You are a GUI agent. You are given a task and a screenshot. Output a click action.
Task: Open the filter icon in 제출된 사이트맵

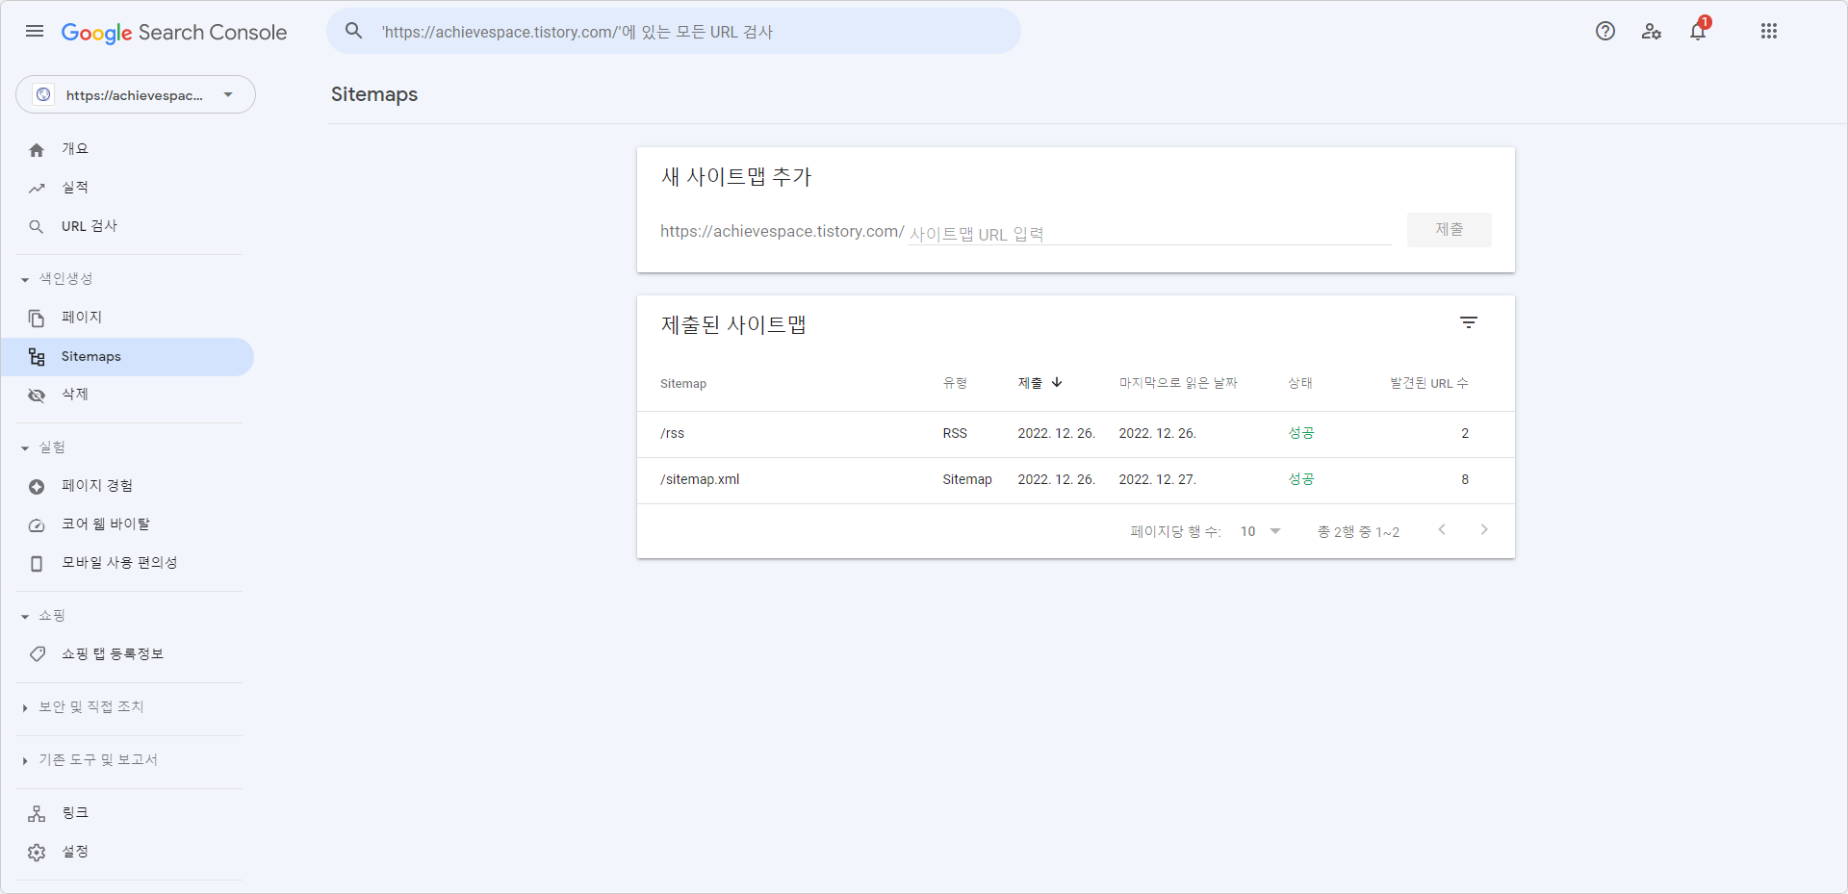pos(1469,322)
